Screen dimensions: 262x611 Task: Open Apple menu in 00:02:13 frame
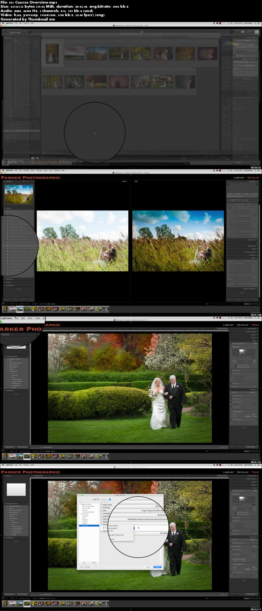(3, 465)
